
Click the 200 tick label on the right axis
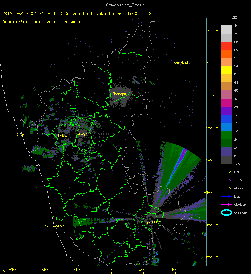pyautogui.click(x=209, y=31)
